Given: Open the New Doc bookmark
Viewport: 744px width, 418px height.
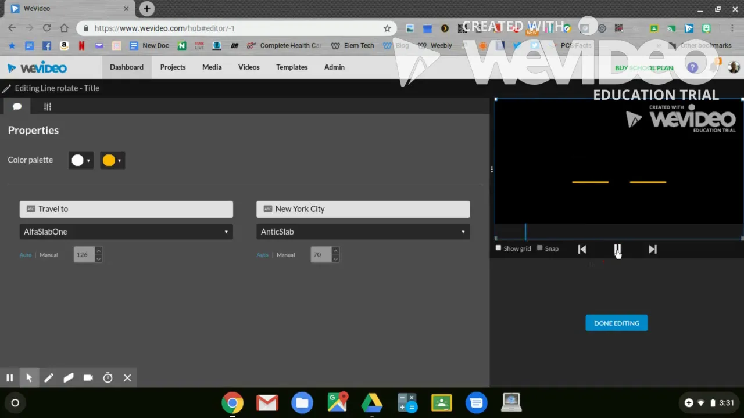Looking at the screenshot, I should coord(149,45).
